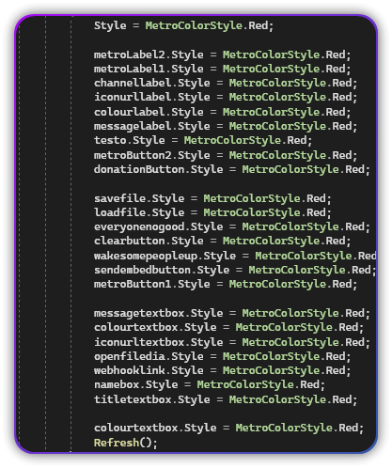Place cursor on loadfile.Style line
Viewport: 392px width, 468px height.
pyautogui.click(x=212, y=212)
